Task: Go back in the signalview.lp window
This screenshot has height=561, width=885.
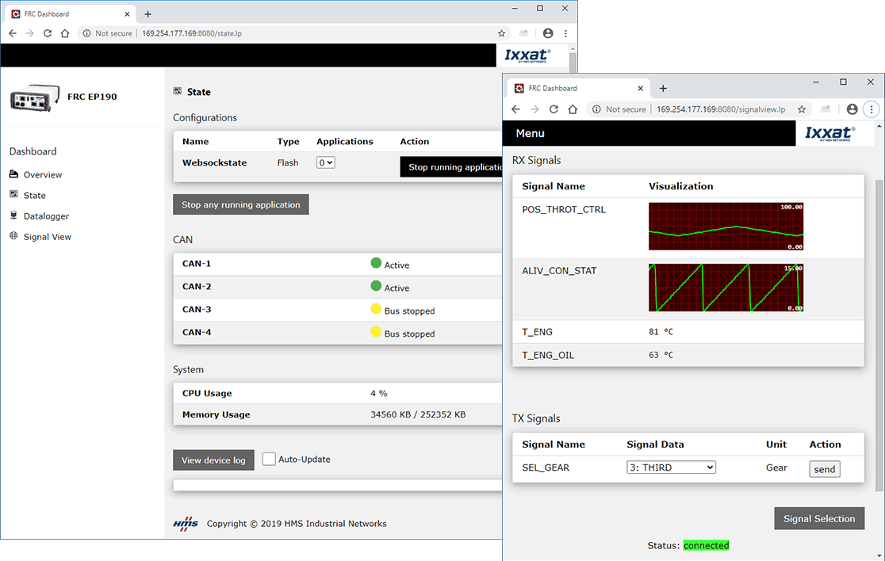Action: pos(516,109)
